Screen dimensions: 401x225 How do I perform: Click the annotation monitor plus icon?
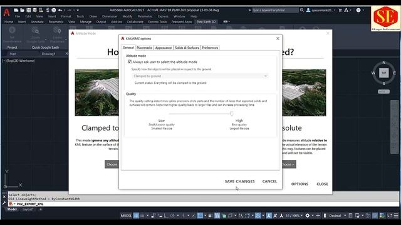(x=318, y=216)
